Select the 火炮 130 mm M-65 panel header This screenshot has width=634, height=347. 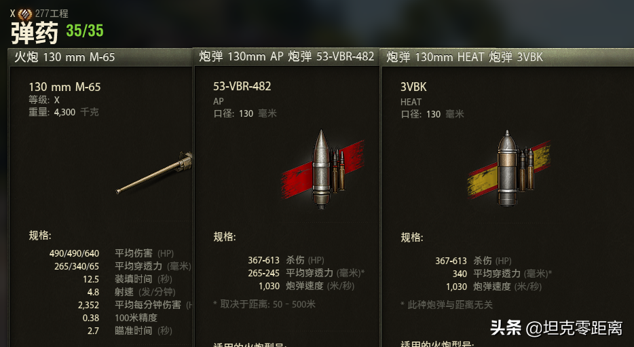pos(100,57)
